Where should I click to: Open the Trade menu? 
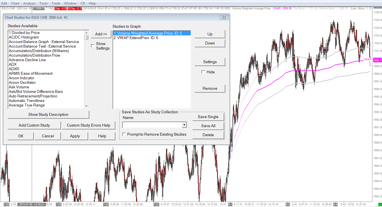tap(56, 3)
